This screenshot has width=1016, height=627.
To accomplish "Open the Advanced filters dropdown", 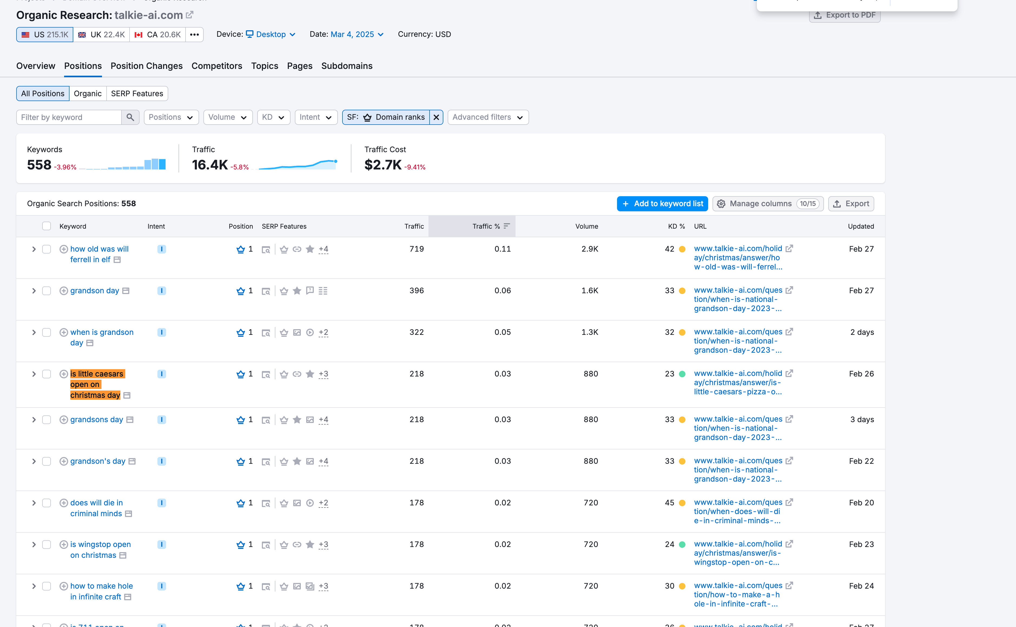I will coord(488,117).
